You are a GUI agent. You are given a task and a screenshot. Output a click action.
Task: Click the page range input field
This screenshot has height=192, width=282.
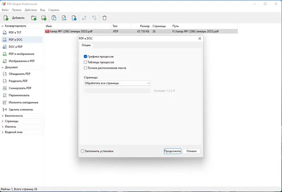click(x=117, y=91)
